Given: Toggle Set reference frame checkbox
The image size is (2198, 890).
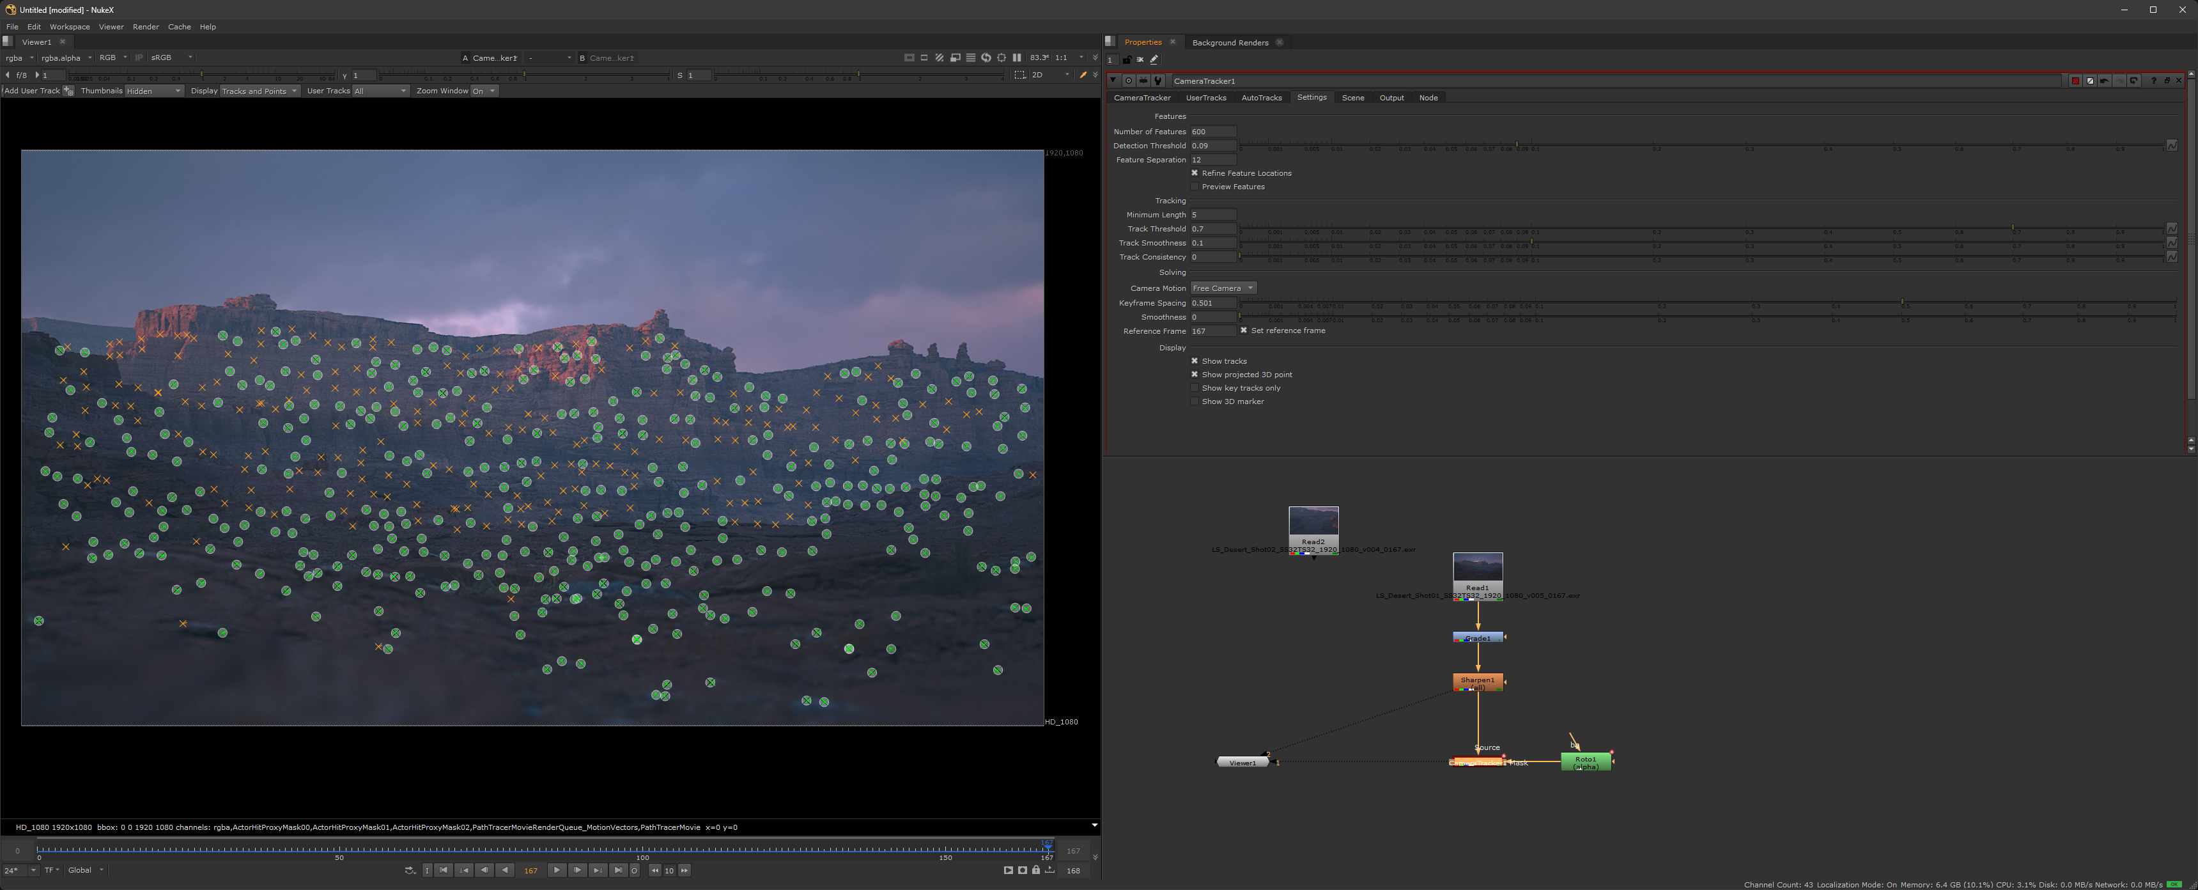Looking at the screenshot, I should click(x=1243, y=330).
